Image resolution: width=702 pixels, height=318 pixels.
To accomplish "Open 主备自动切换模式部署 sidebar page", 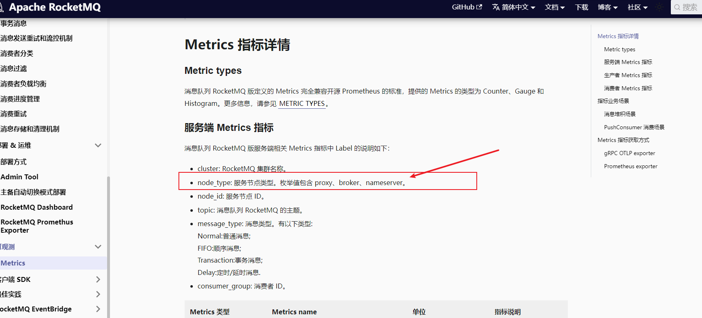I will pos(33,192).
